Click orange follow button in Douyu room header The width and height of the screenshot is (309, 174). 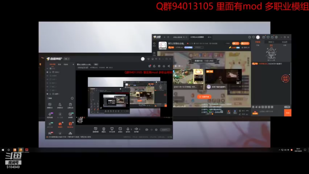(x=236, y=43)
